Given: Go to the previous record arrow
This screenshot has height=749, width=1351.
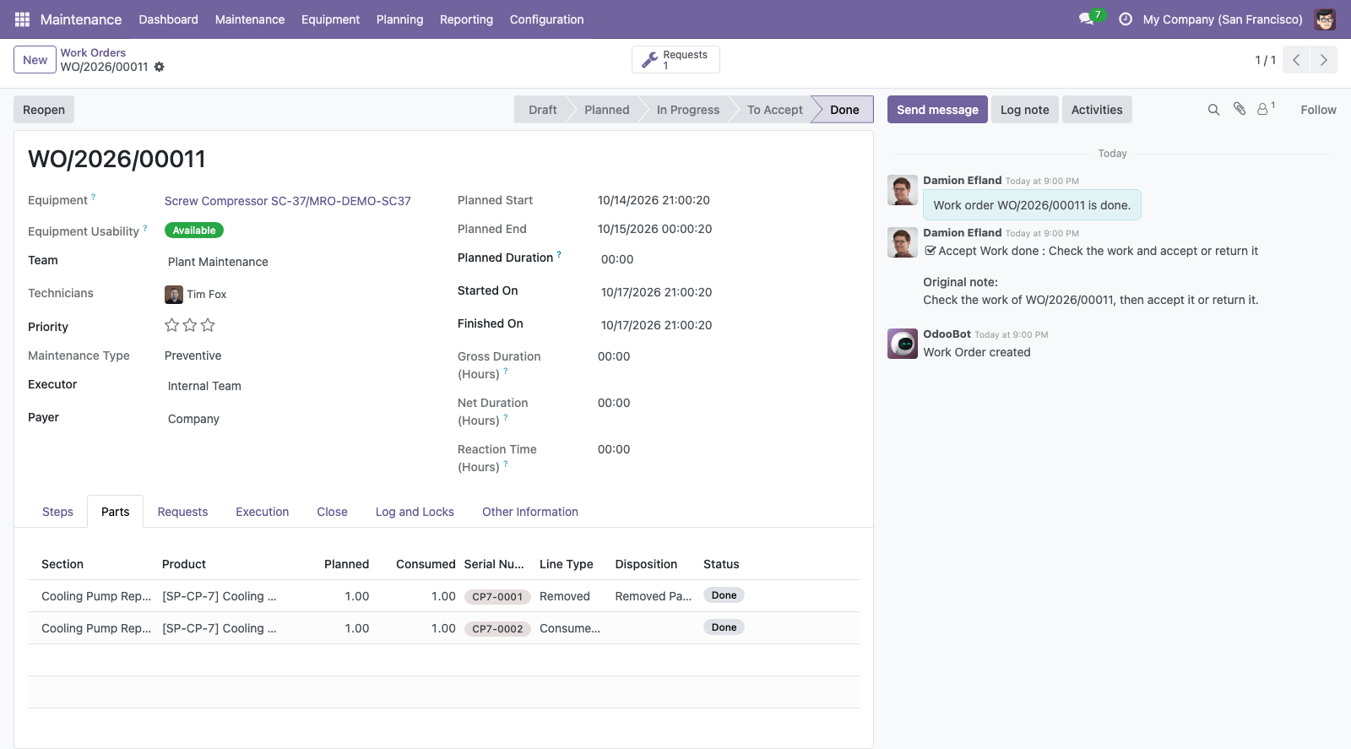Looking at the screenshot, I should [x=1296, y=60].
